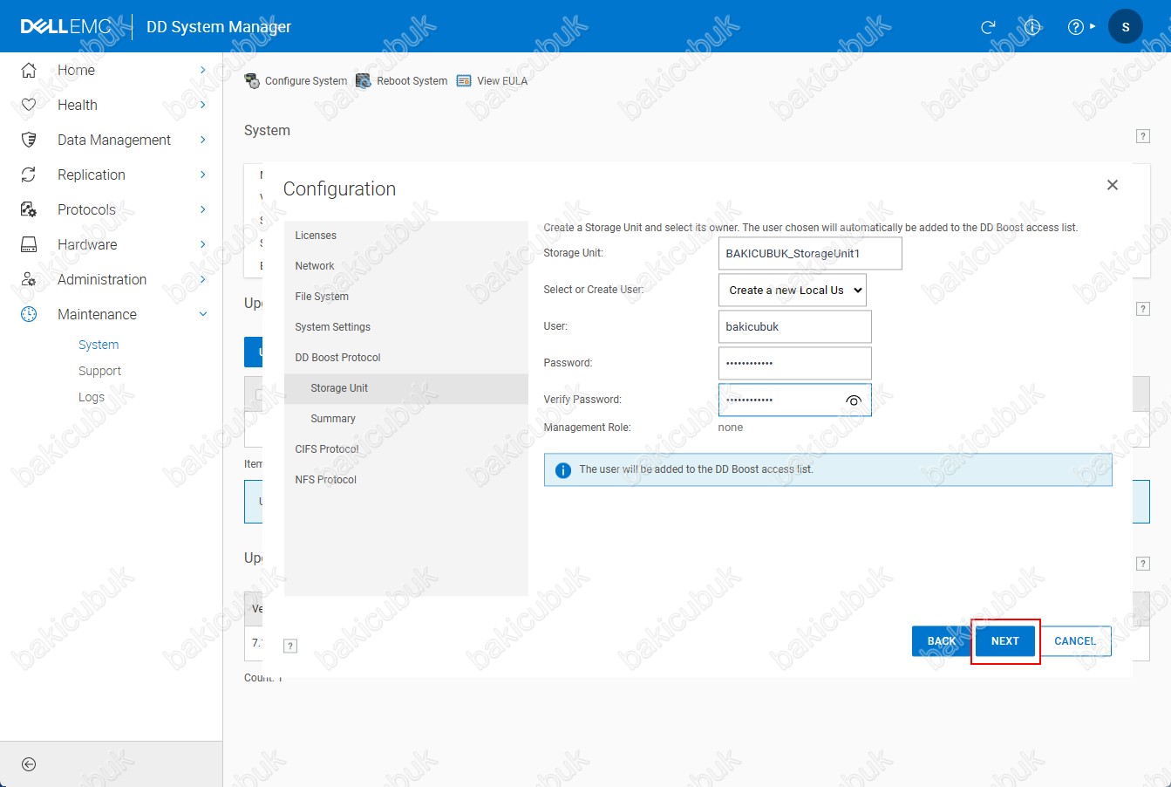Expand the Data Management chevron
The height and width of the screenshot is (787, 1171).
coord(203,140)
